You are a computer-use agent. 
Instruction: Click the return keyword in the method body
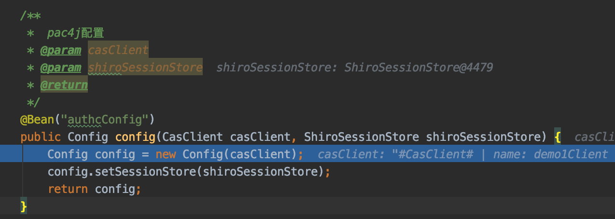pos(68,189)
